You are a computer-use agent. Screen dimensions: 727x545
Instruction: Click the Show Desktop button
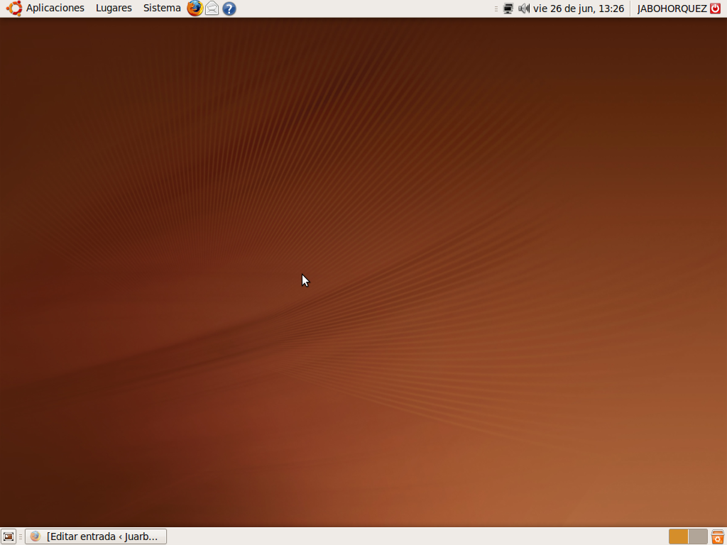(x=9, y=536)
